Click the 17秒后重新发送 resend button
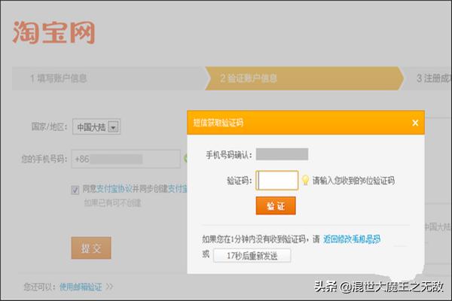Screen dimensions: 452x301 tap(252, 256)
